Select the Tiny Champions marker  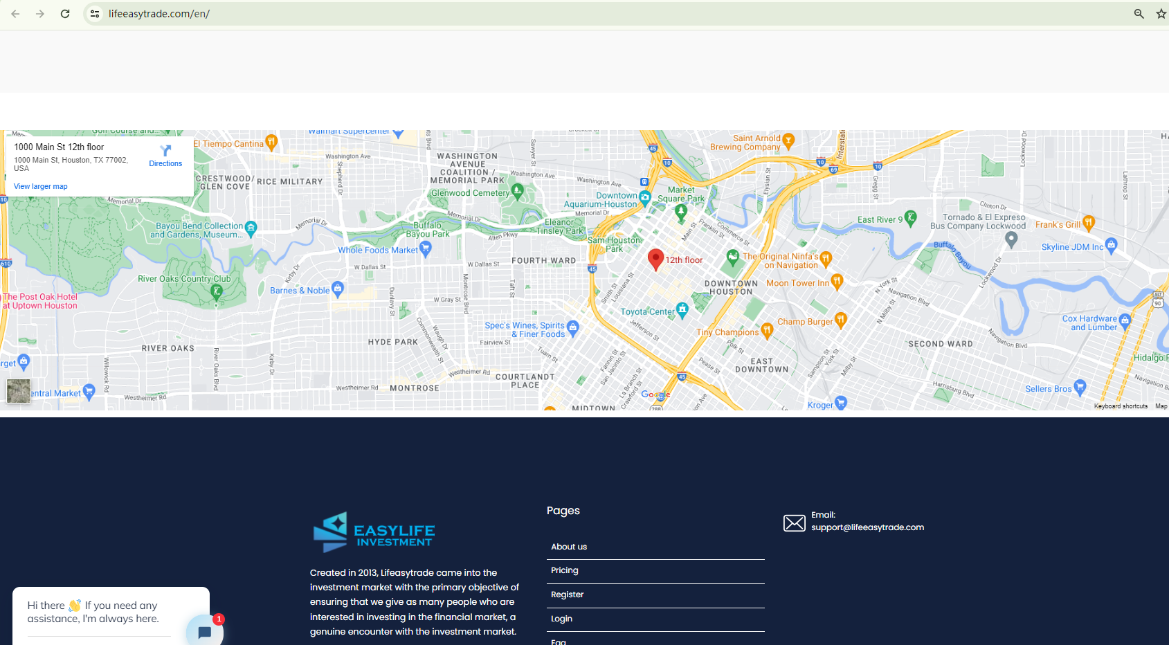click(767, 331)
